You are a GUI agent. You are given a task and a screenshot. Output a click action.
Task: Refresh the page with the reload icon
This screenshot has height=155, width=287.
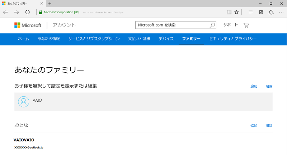[x=28, y=12]
